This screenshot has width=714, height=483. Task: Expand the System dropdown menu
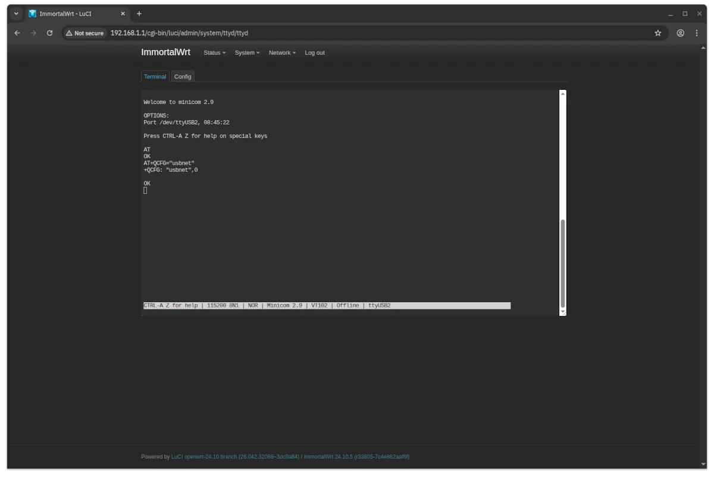coord(247,53)
